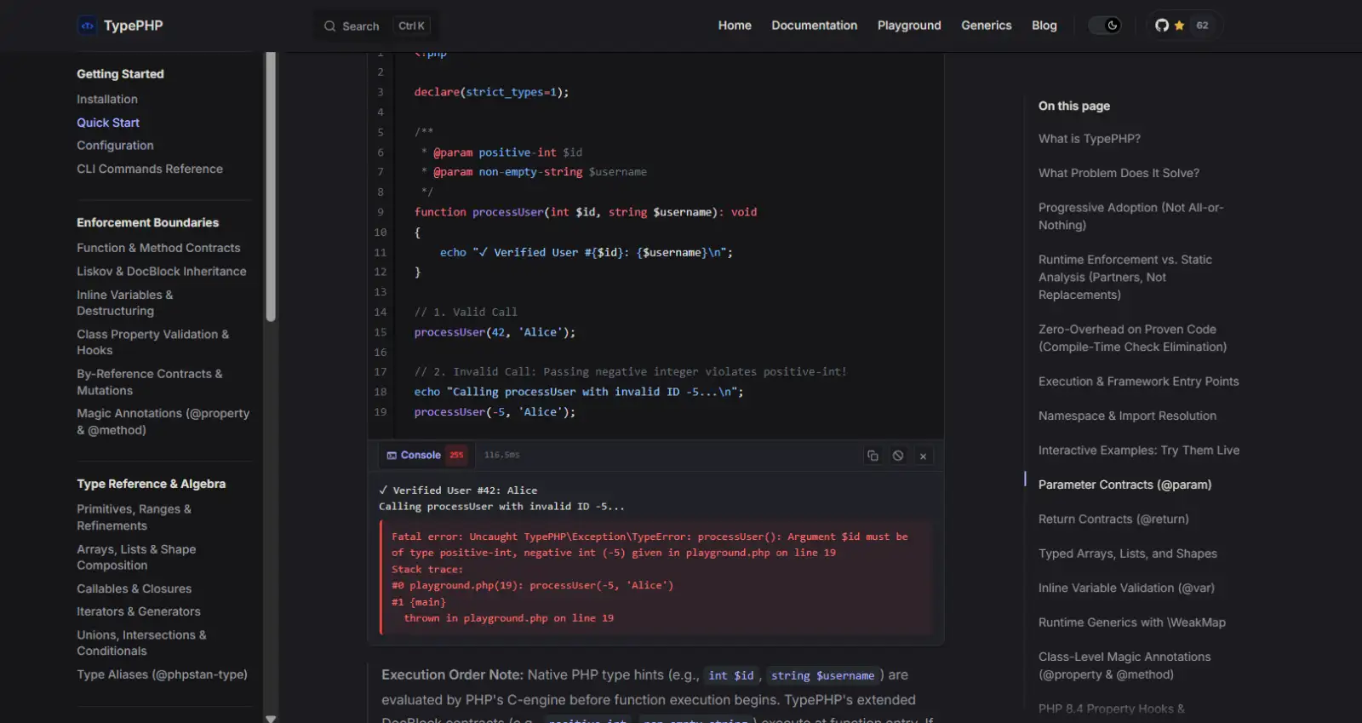Open the Home nav item
Screen dimensions: 1362x723
(x=735, y=26)
